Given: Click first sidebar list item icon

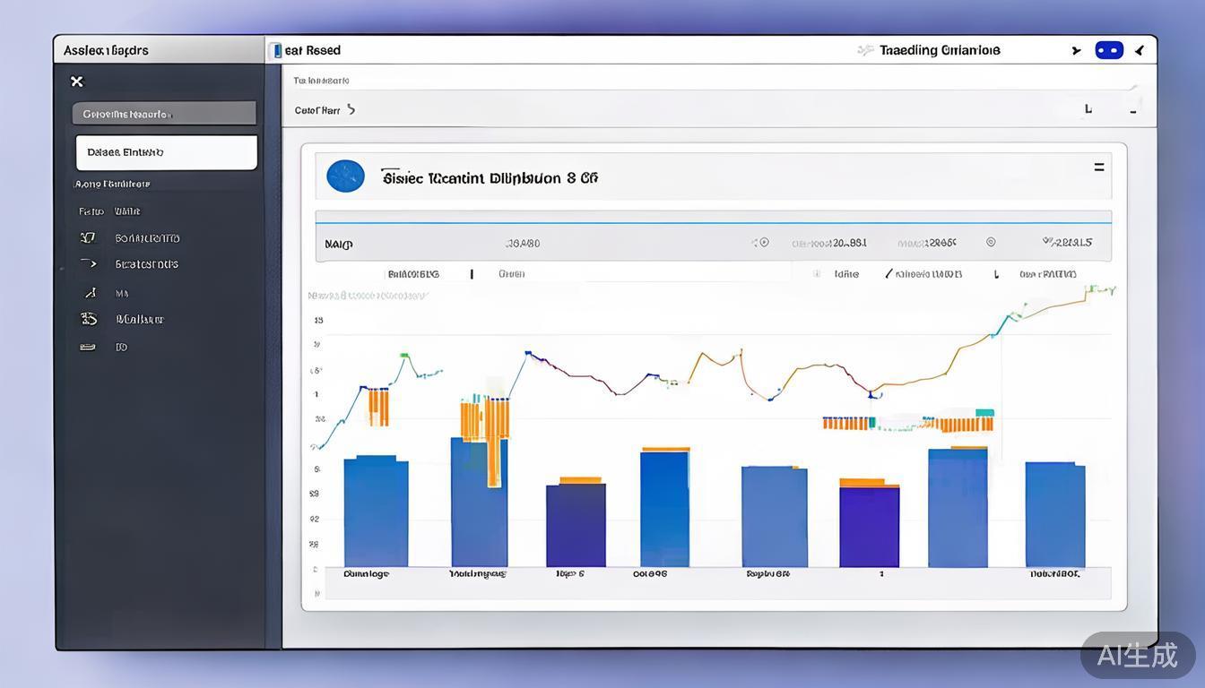Looking at the screenshot, I should click(88, 238).
